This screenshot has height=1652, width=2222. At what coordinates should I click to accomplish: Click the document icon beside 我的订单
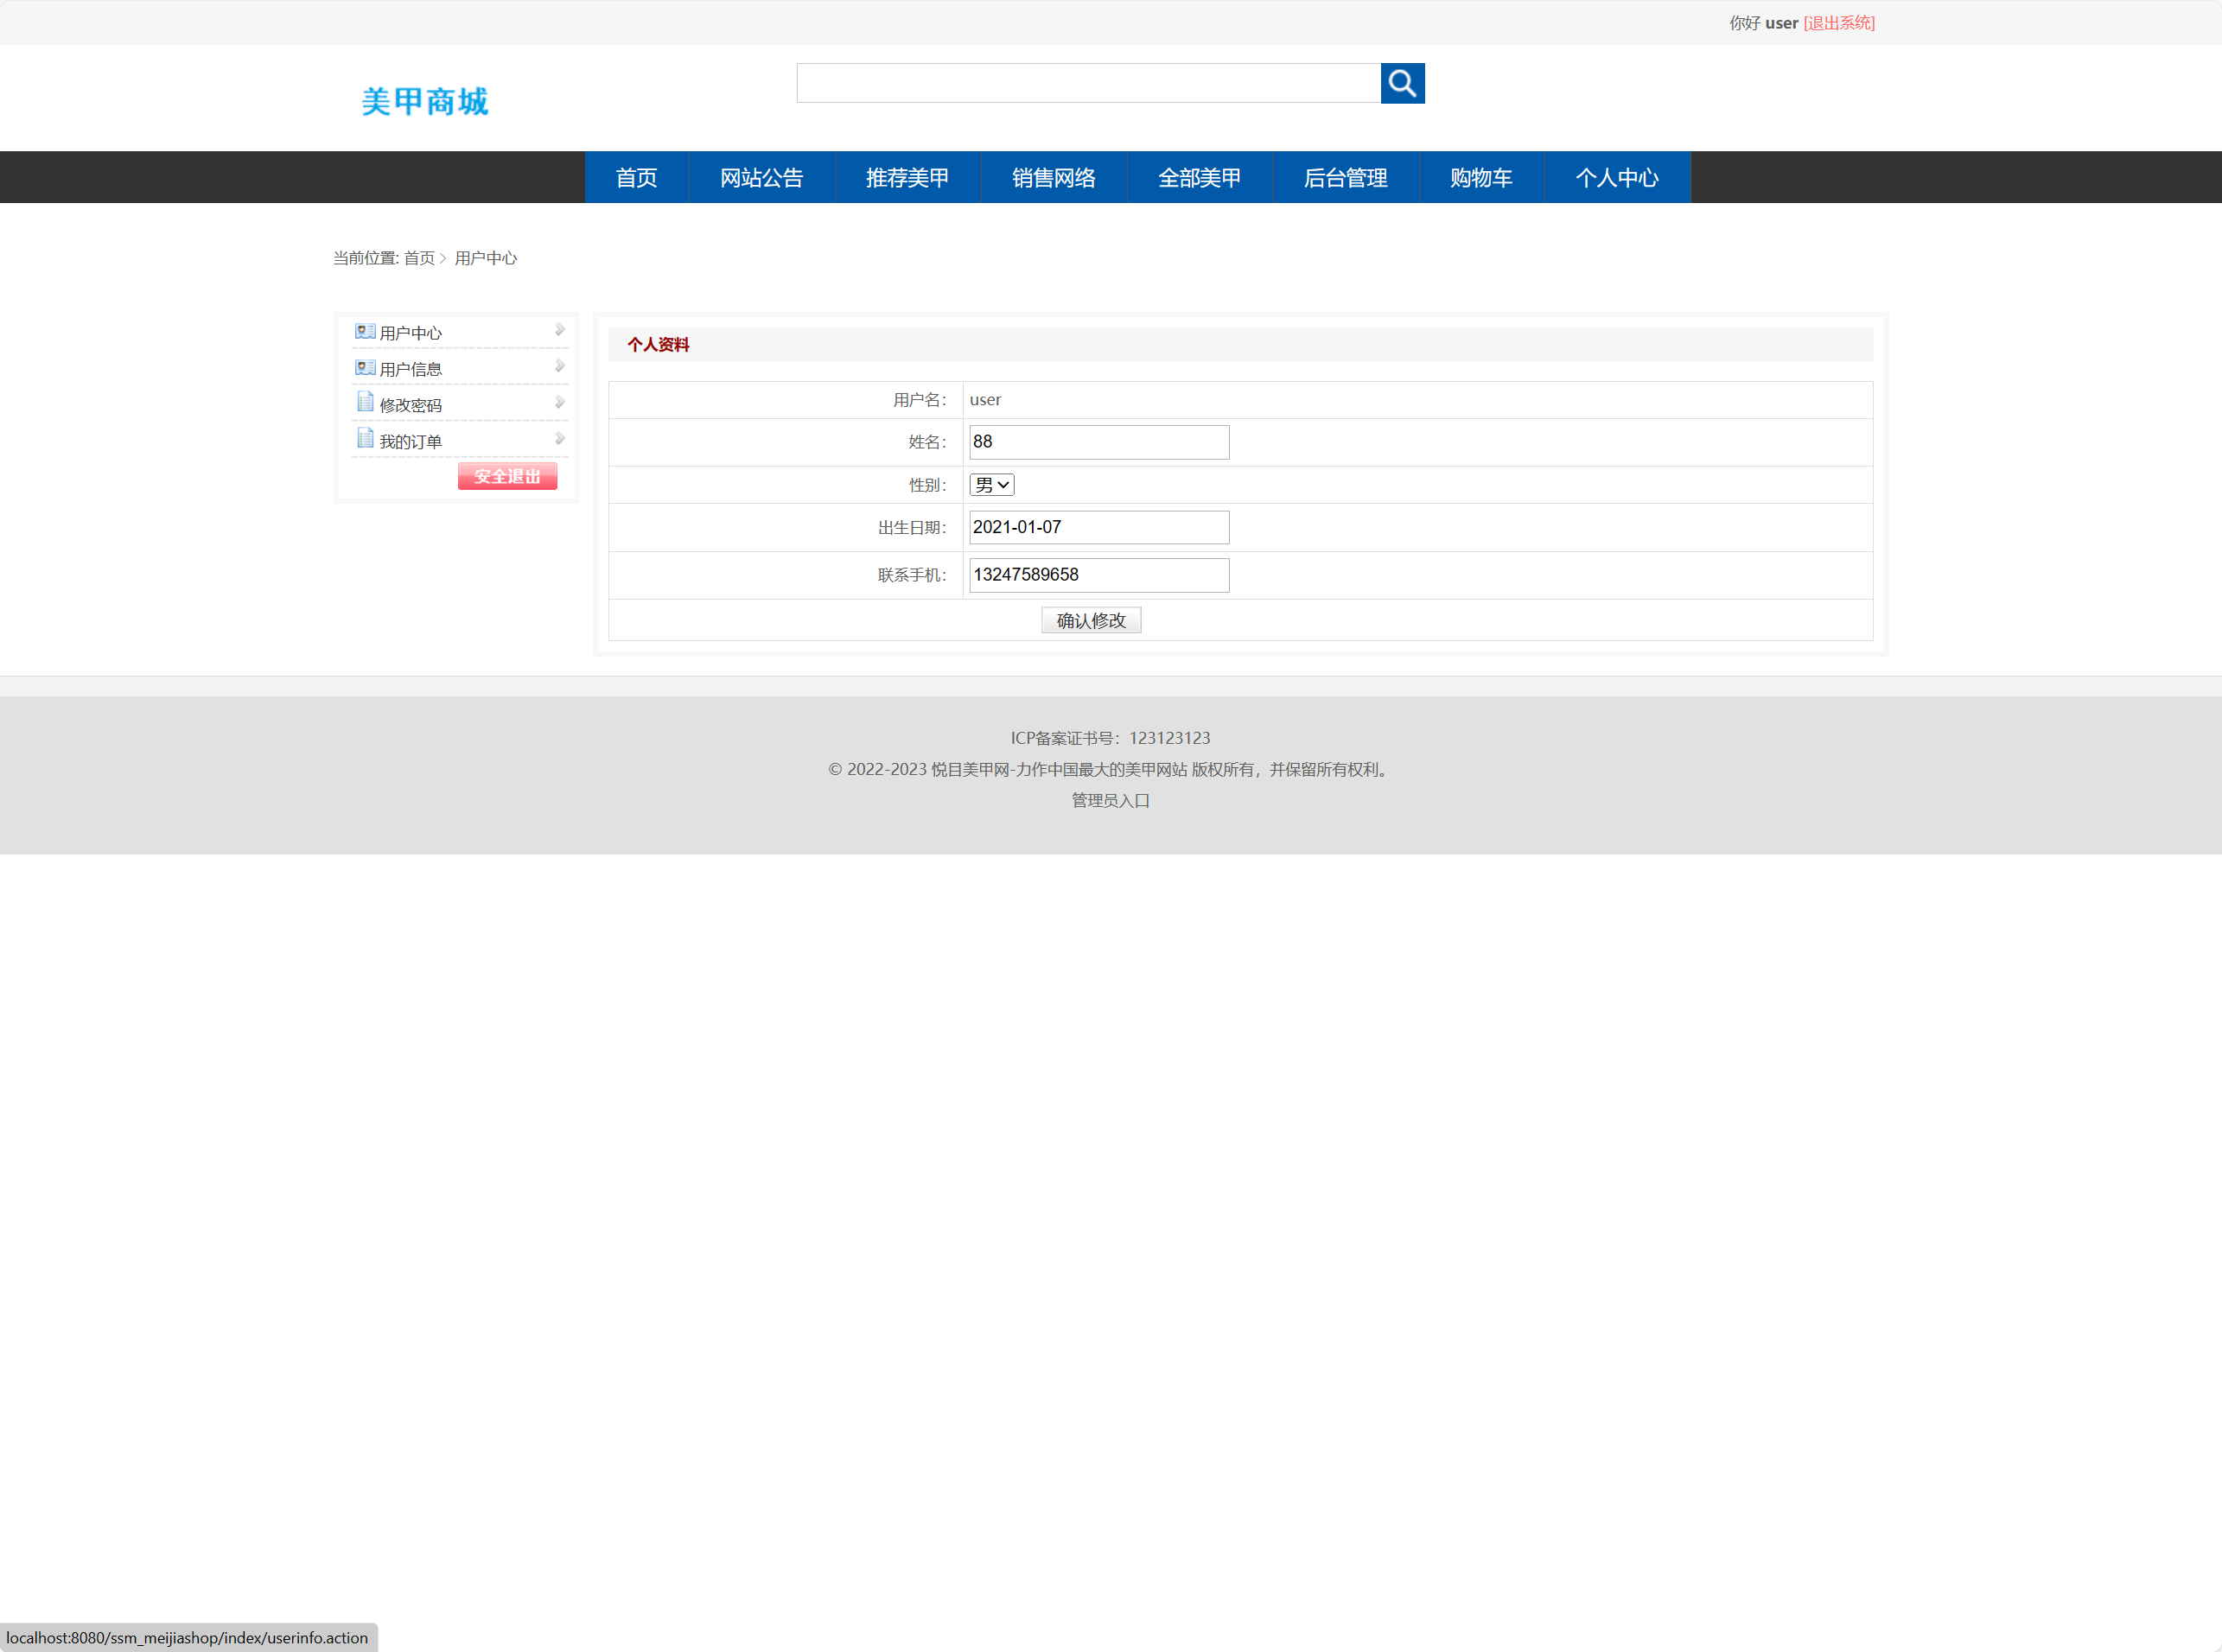click(x=364, y=437)
